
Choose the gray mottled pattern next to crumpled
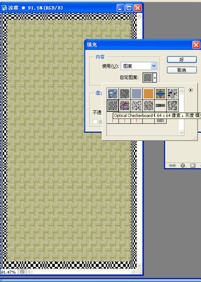[x=149, y=106]
